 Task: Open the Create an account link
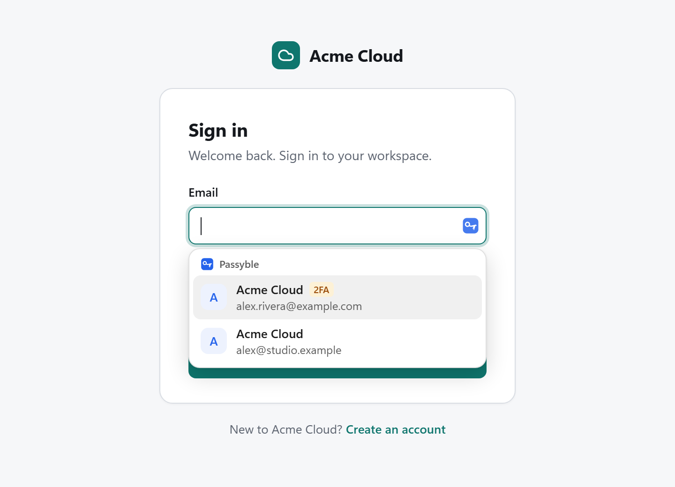pyautogui.click(x=396, y=429)
